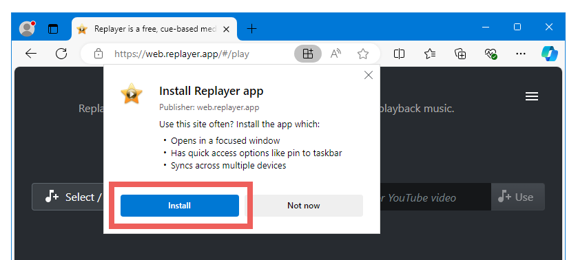
Task: Click the Use button for the URL
Action: [517, 197]
